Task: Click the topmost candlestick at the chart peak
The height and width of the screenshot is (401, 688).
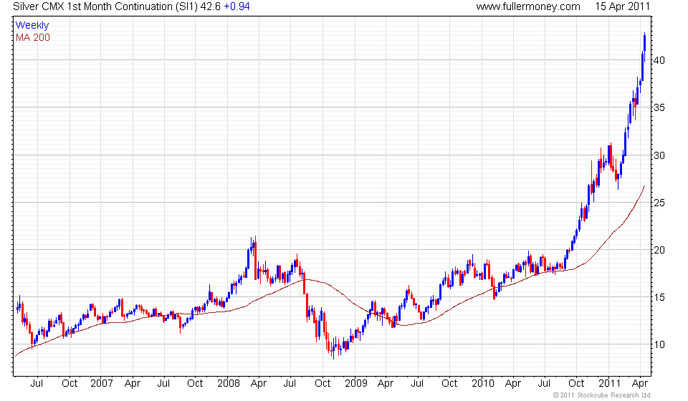Action: (645, 42)
